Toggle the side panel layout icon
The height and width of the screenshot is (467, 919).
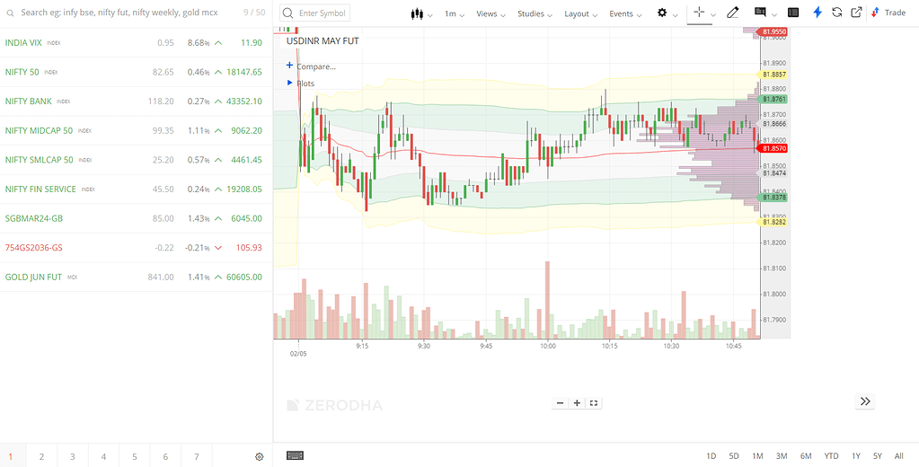[x=793, y=13]
